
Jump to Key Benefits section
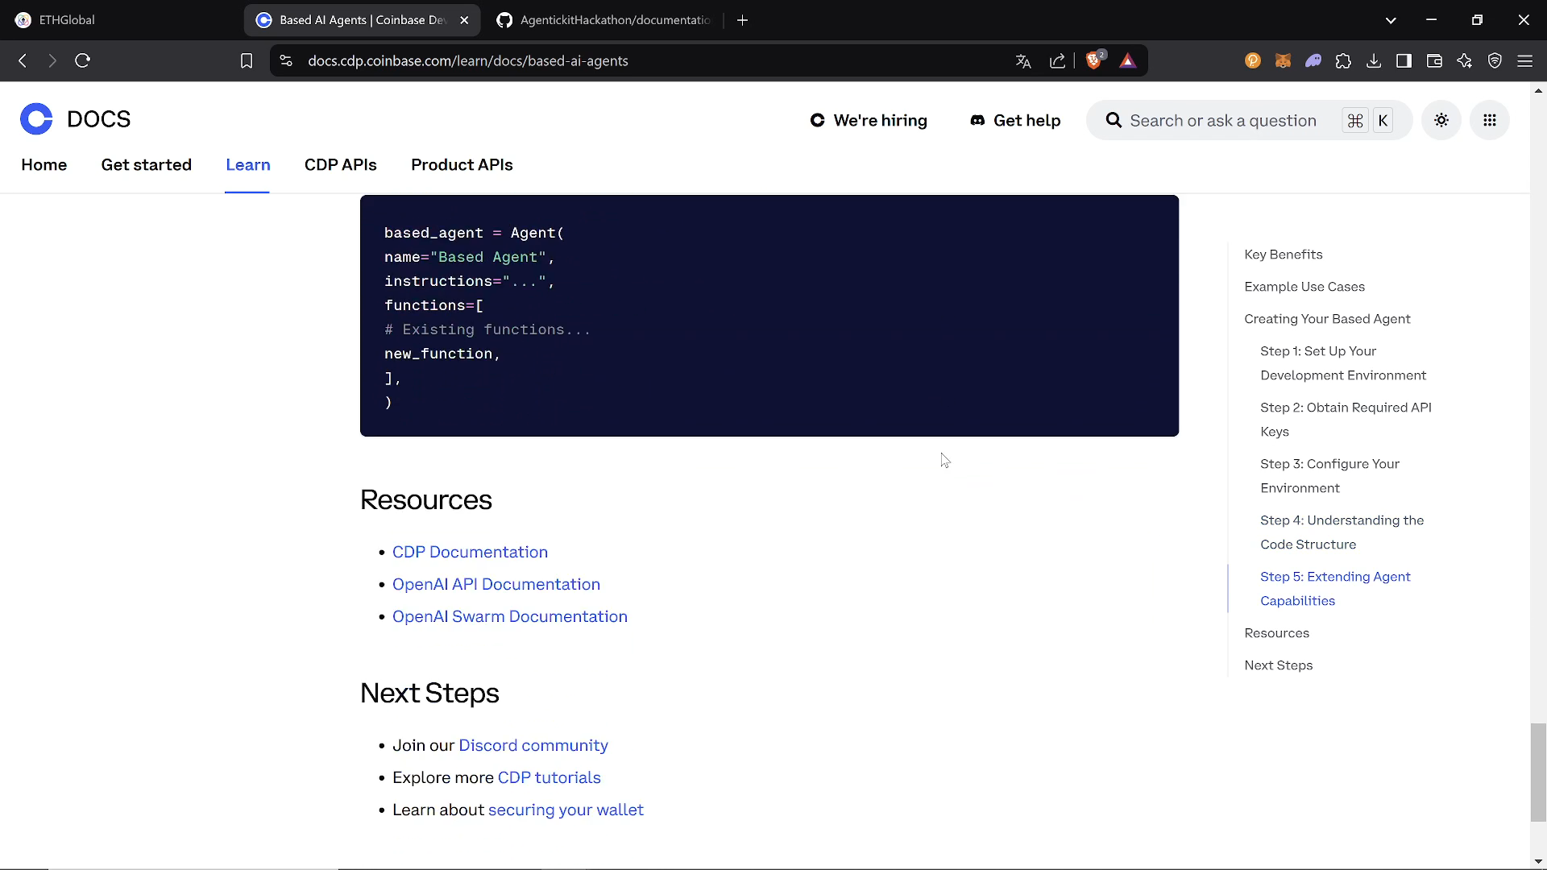tap(1284, 255)
